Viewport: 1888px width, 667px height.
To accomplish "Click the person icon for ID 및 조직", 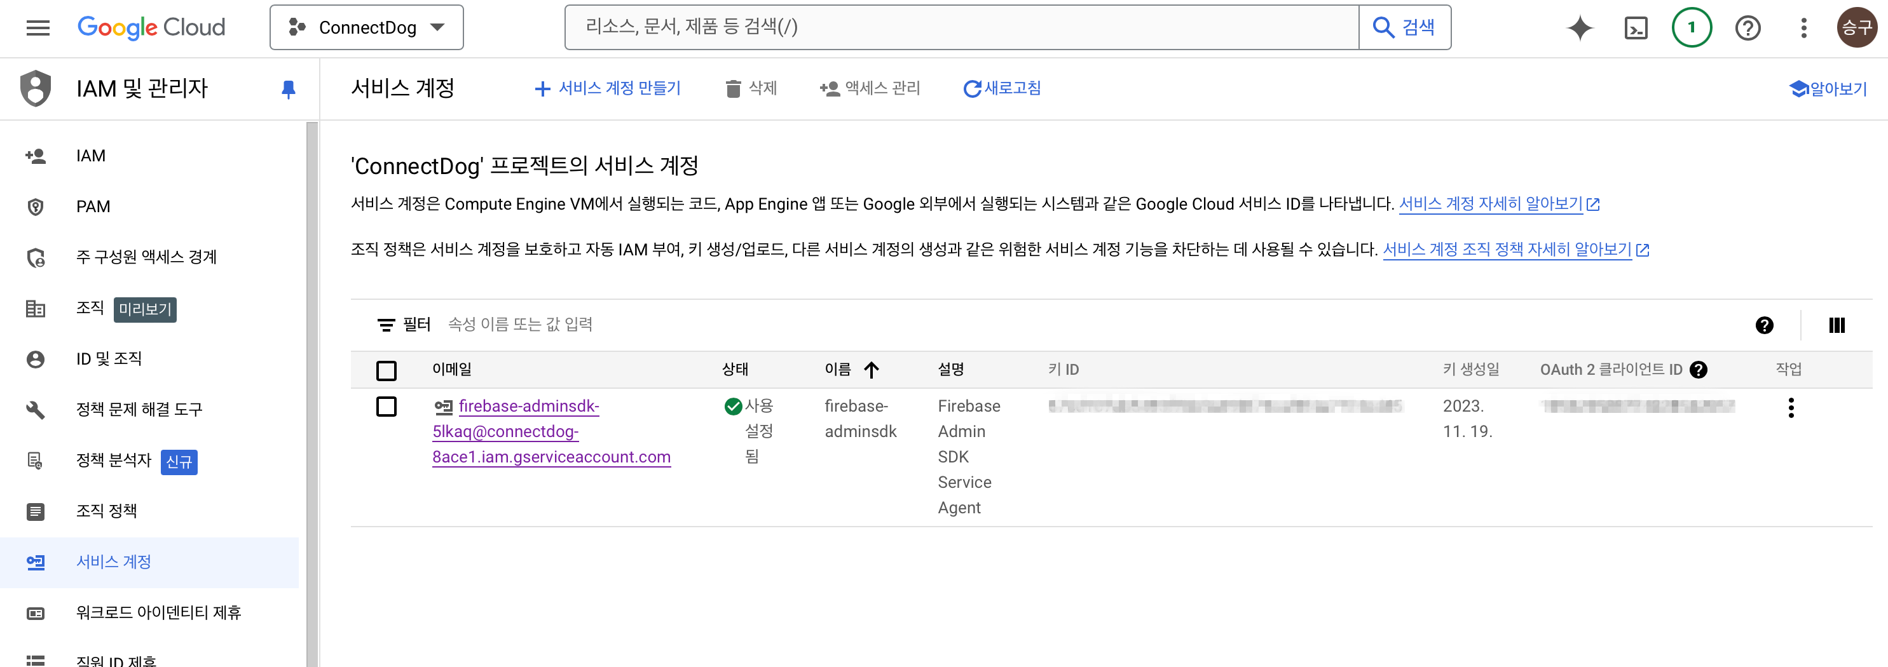I will pos(35,359).
